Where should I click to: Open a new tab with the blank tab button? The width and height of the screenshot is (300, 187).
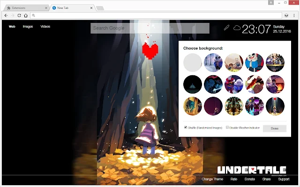pyautogui.click(x=100, y=8)
